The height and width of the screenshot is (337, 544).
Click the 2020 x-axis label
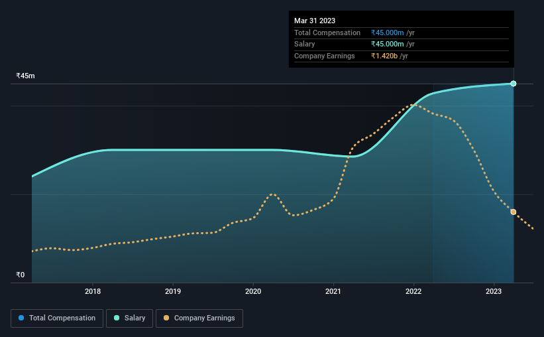point(253,291)
